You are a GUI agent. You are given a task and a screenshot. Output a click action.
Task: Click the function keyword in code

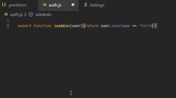click(x=43, y=26)
